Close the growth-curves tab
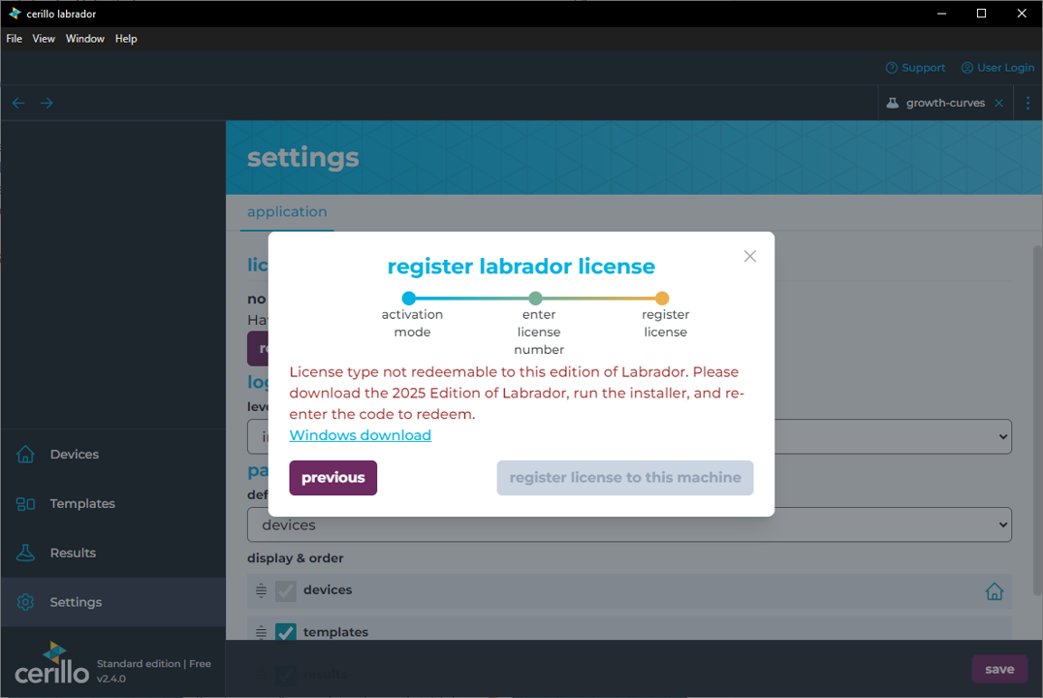The image size is (1043, 698). coord(999,103)
